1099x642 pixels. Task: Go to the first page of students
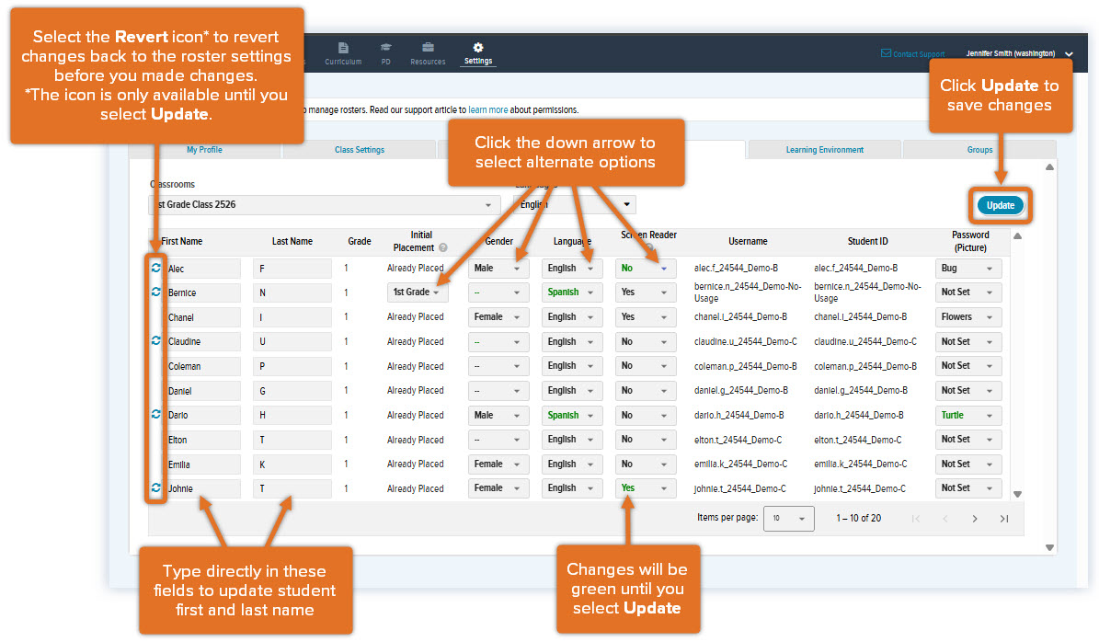tap(915, 519)
